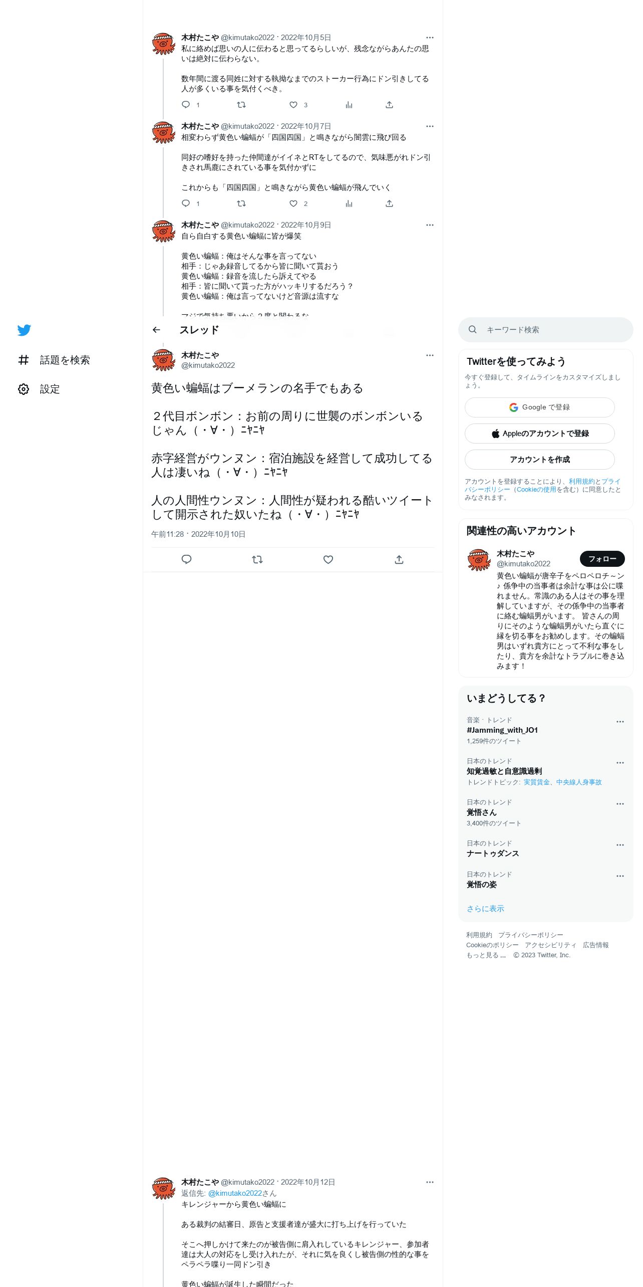
Task: Like the main tweet with the heart icon
Action: click(328, 559)
